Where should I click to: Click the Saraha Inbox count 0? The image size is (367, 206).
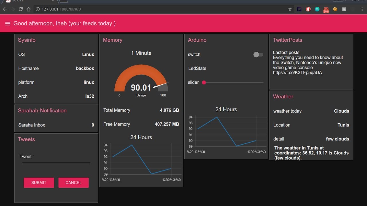(x=93, y=125)
